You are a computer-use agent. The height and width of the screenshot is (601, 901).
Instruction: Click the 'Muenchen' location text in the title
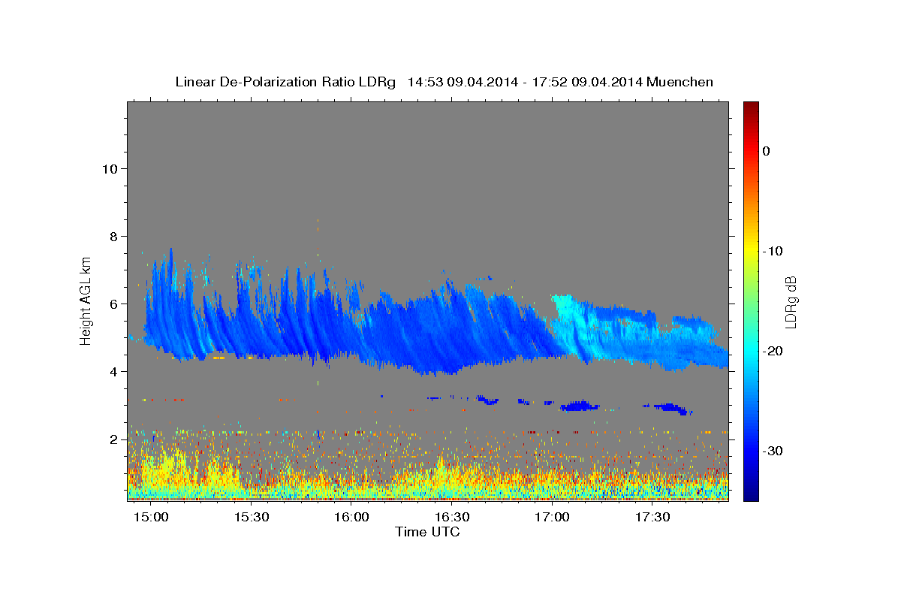[681, 82]
